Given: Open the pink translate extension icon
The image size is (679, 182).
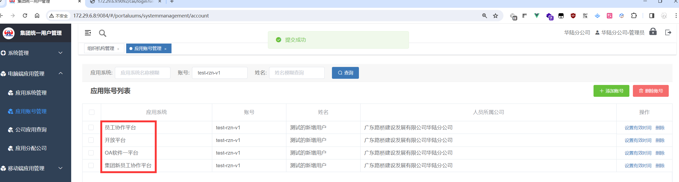Looking at the screenshot, I should (609, 16).
